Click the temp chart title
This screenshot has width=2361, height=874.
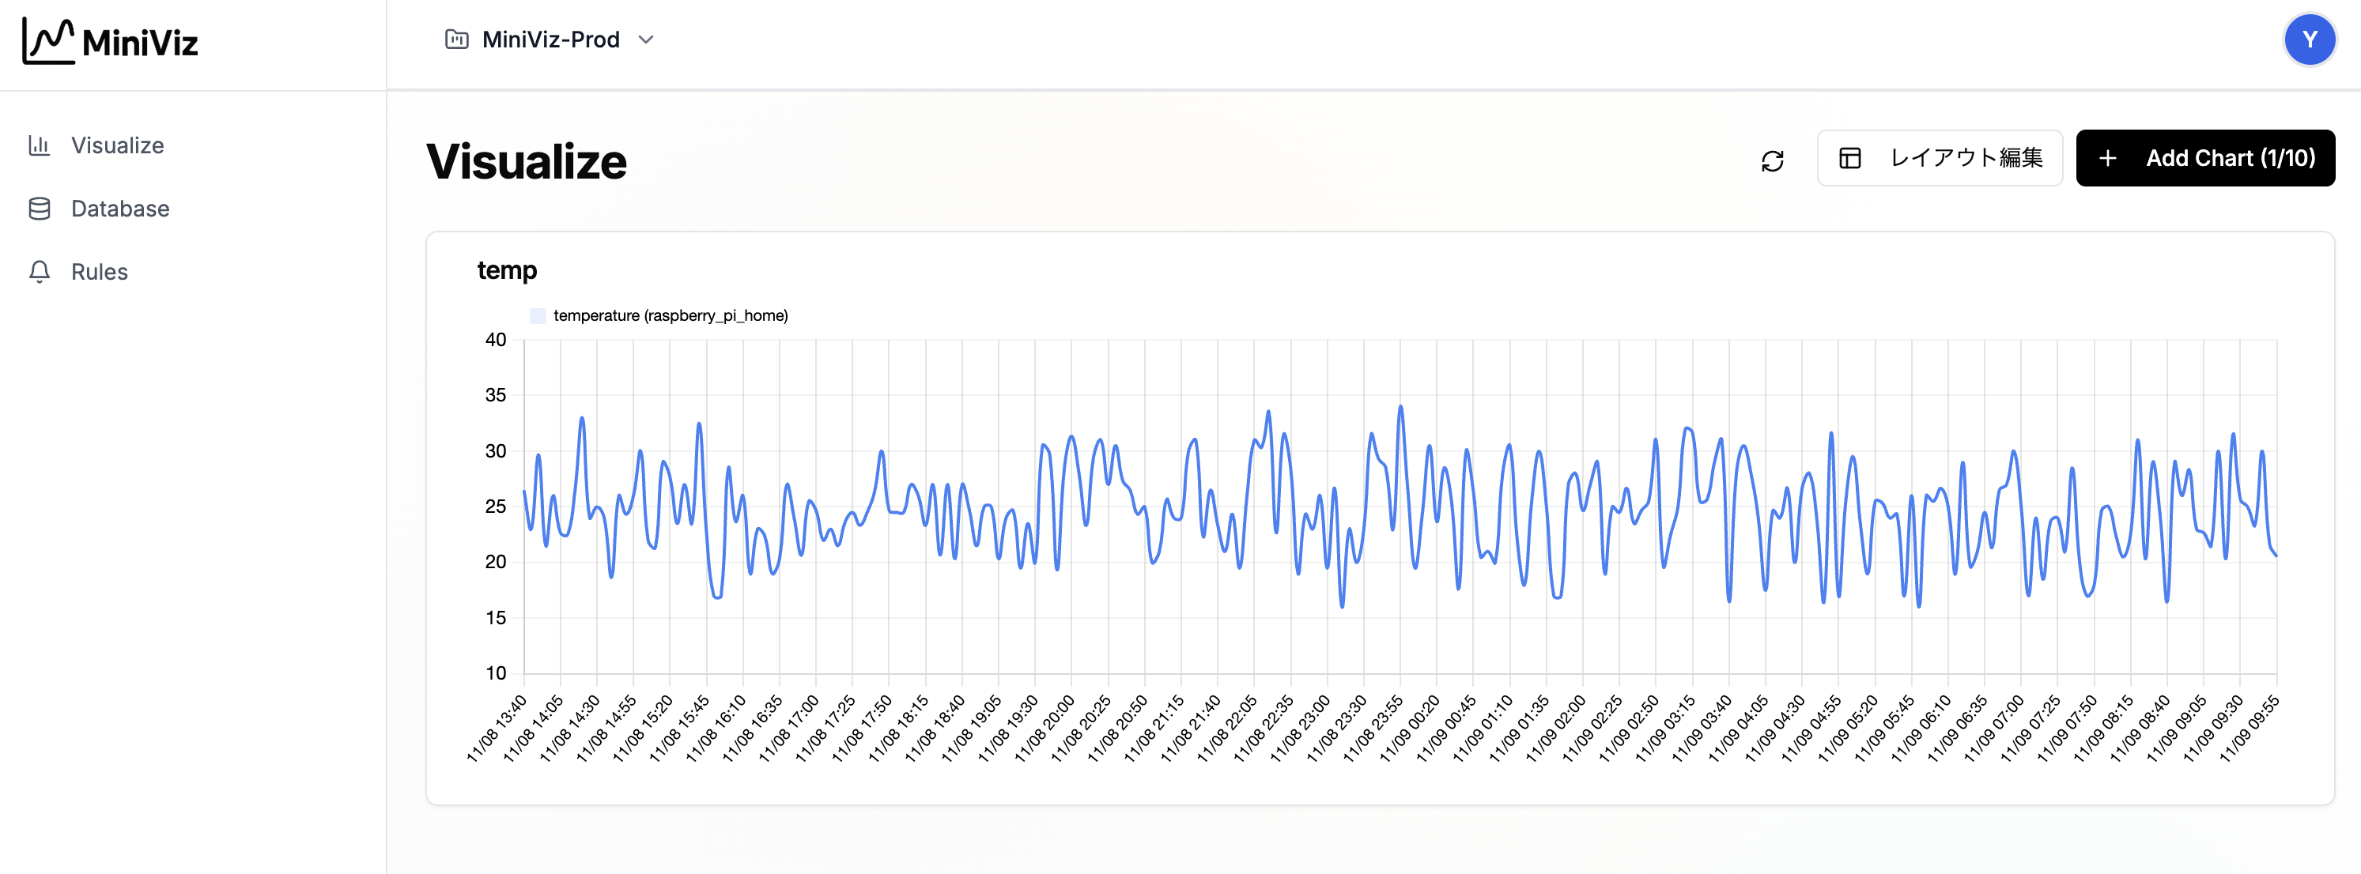[508, 270]
